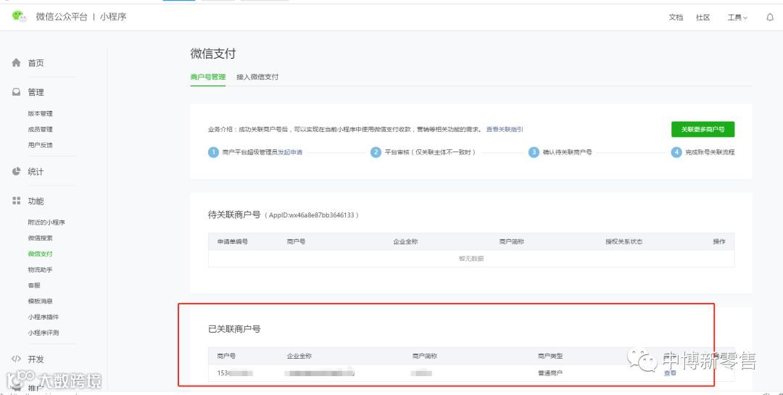
Task: Open the 工具 dropdown menu
Action: (x=737, y=17)
